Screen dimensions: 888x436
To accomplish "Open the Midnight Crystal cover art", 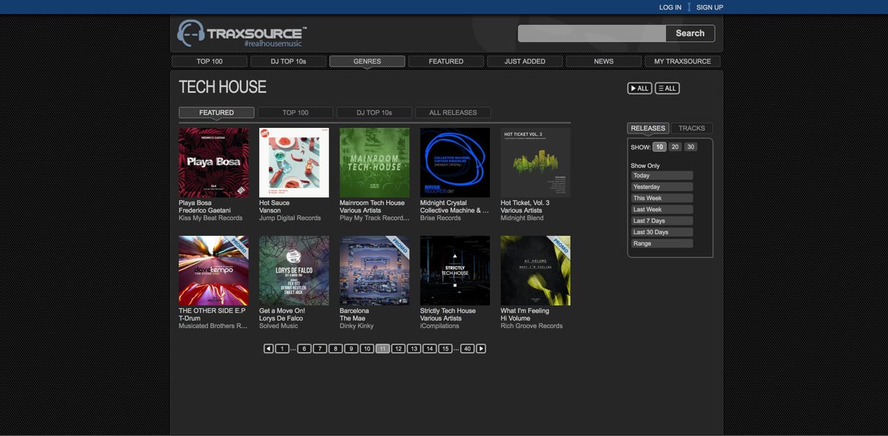I will pyautogui.click(x=455, y=163).
